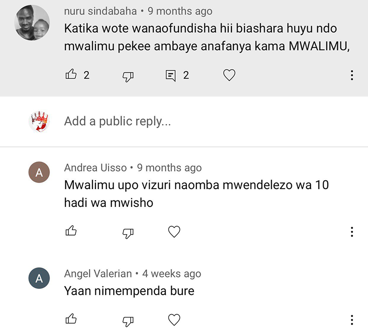Viewport: 368px width, 332px height.
Task: Dislike Angel Valerian's comment
Action: [x=128, y=320]
